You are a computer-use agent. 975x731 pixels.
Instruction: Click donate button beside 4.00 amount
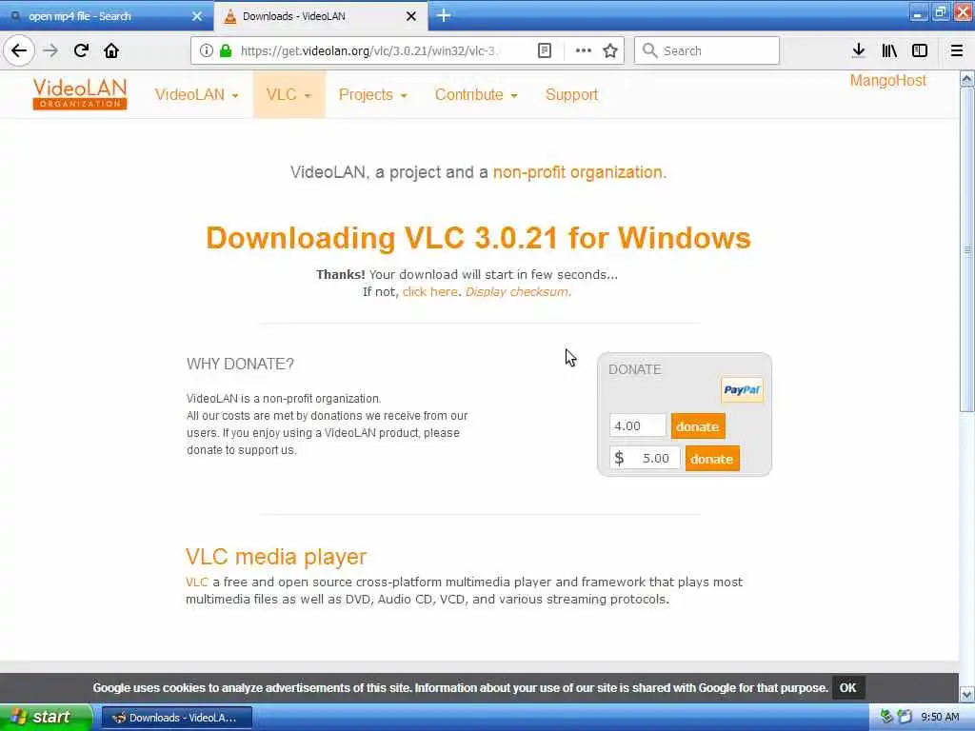click(698, 426)
